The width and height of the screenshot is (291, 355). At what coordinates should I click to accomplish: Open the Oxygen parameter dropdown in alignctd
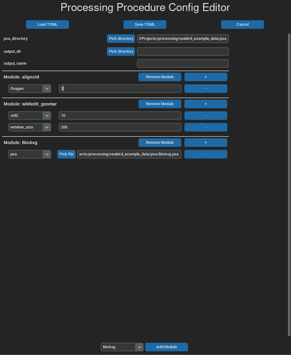[x=47, y=88]
